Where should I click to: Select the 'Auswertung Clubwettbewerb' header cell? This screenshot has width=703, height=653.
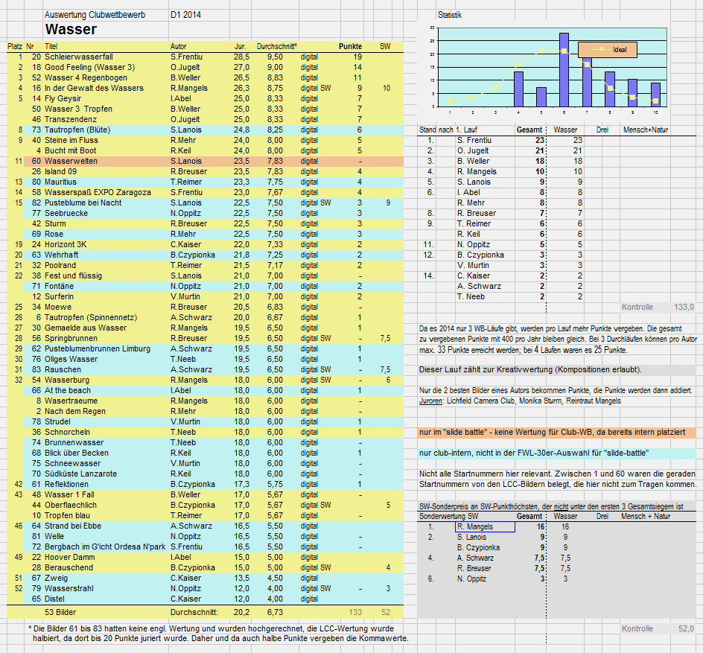[x=95, y=15]
